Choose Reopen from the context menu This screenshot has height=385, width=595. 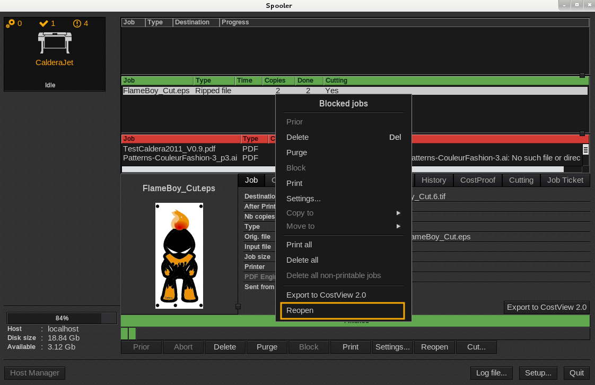click(342, 310)
